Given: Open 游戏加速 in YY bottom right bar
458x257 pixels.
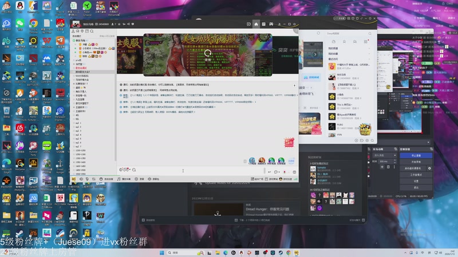Looking at the screenshot, I should tap(286, 179).
